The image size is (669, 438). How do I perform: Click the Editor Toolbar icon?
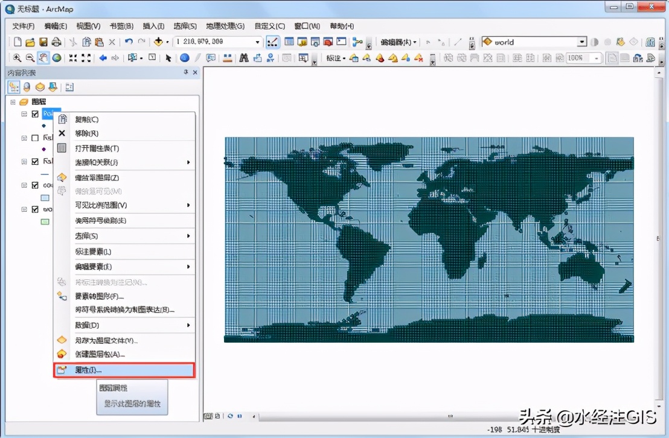273,42
